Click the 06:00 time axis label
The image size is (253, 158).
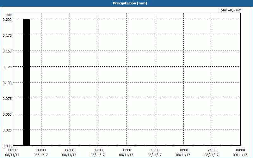pos(70,150)
